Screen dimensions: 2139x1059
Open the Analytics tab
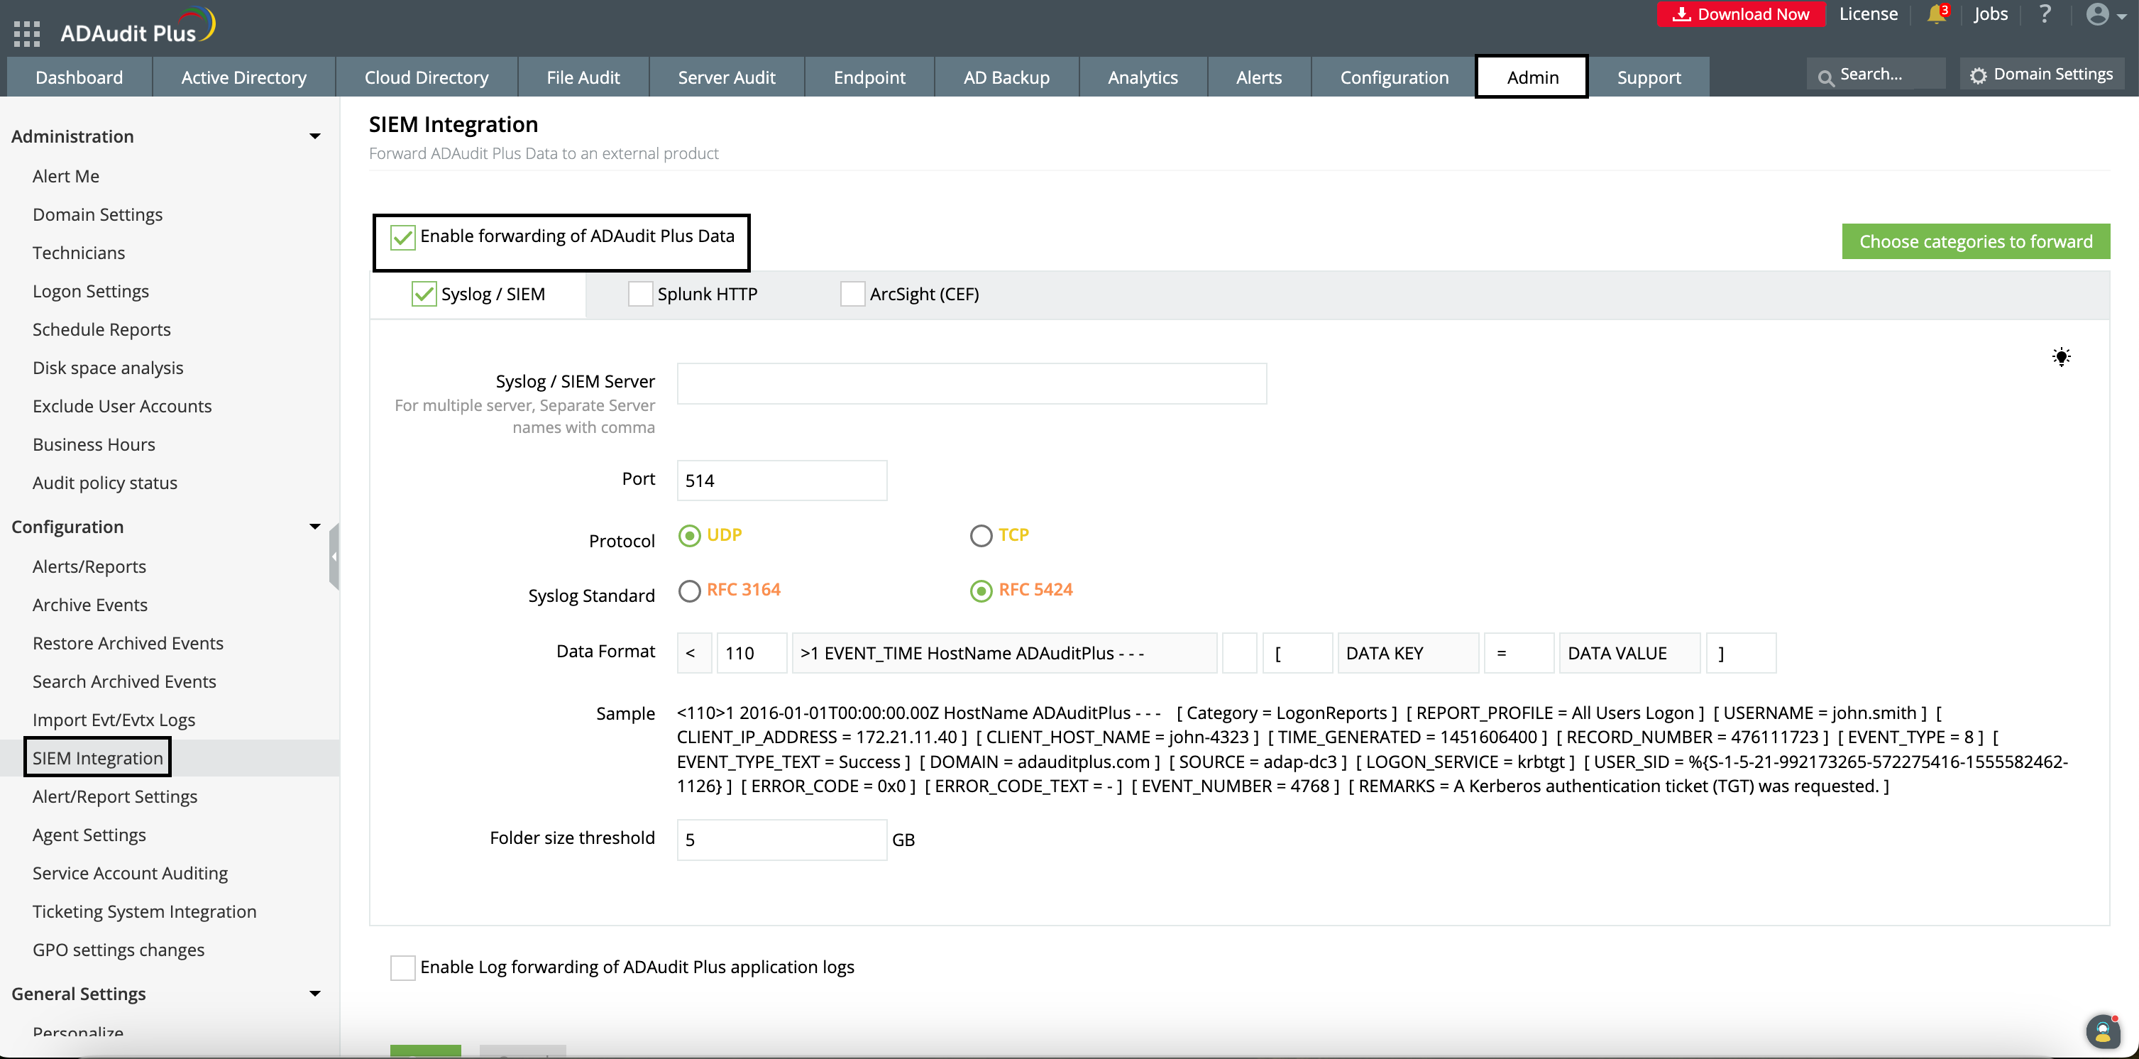point(1142,77)
